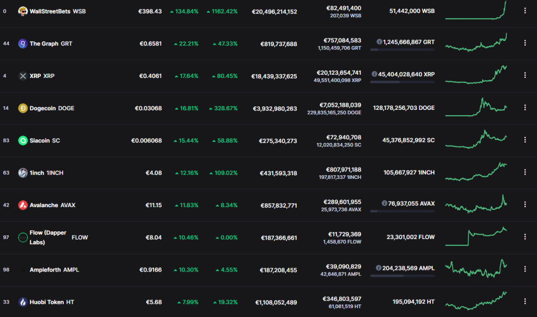Click the GRT circulating supply progress bar
This screenshot has width=537, height=317.
[402, 50]
